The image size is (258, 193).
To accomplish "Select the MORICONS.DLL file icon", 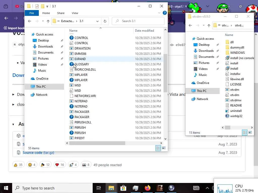I will (x=71, y=69).
